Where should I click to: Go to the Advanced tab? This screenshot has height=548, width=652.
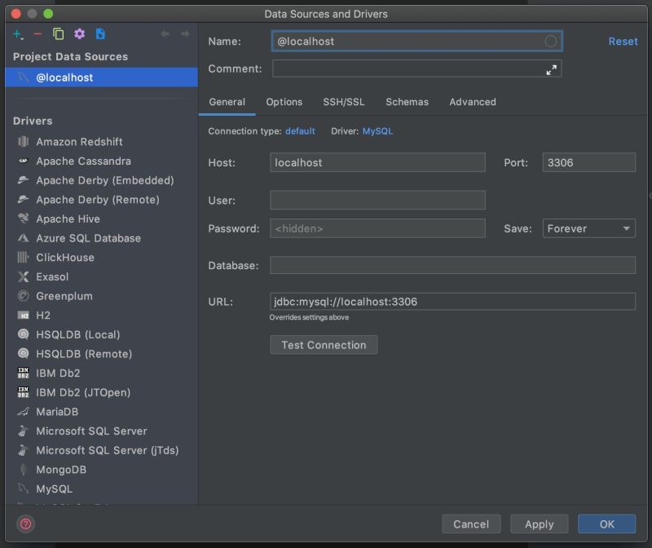473,102
